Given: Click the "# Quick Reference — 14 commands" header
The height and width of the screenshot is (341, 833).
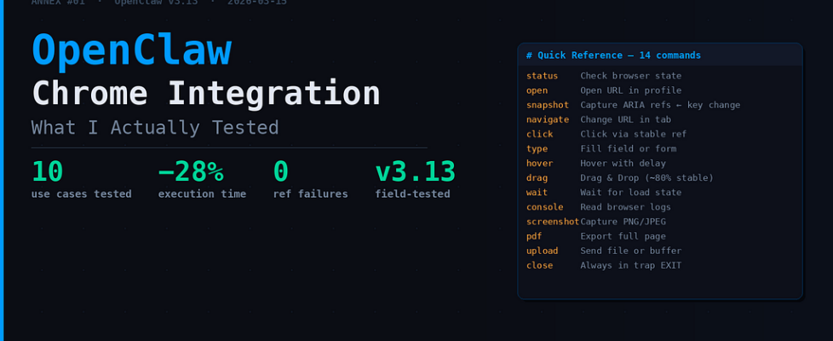Looking at the screenshot, I should tap(613, 55).
